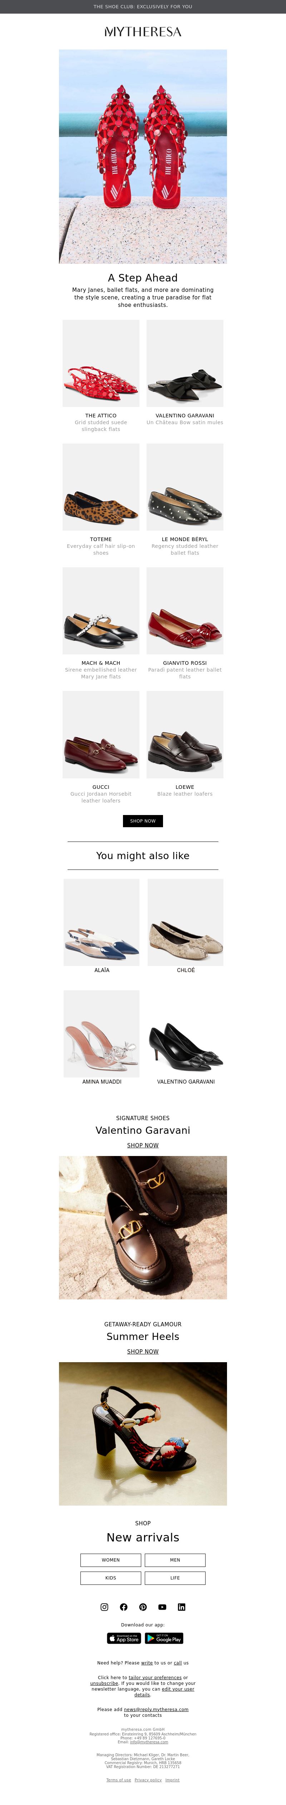This screenshot has height=1805, width=286.
Task: Open the Instagram social icon
Action: click(104, 1607)
